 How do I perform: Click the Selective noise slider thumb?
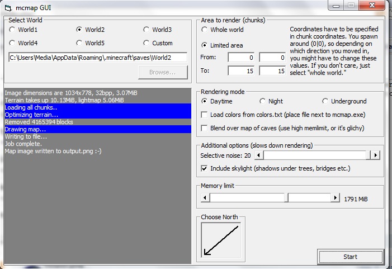pyautogui.click(x=369, y=155)
